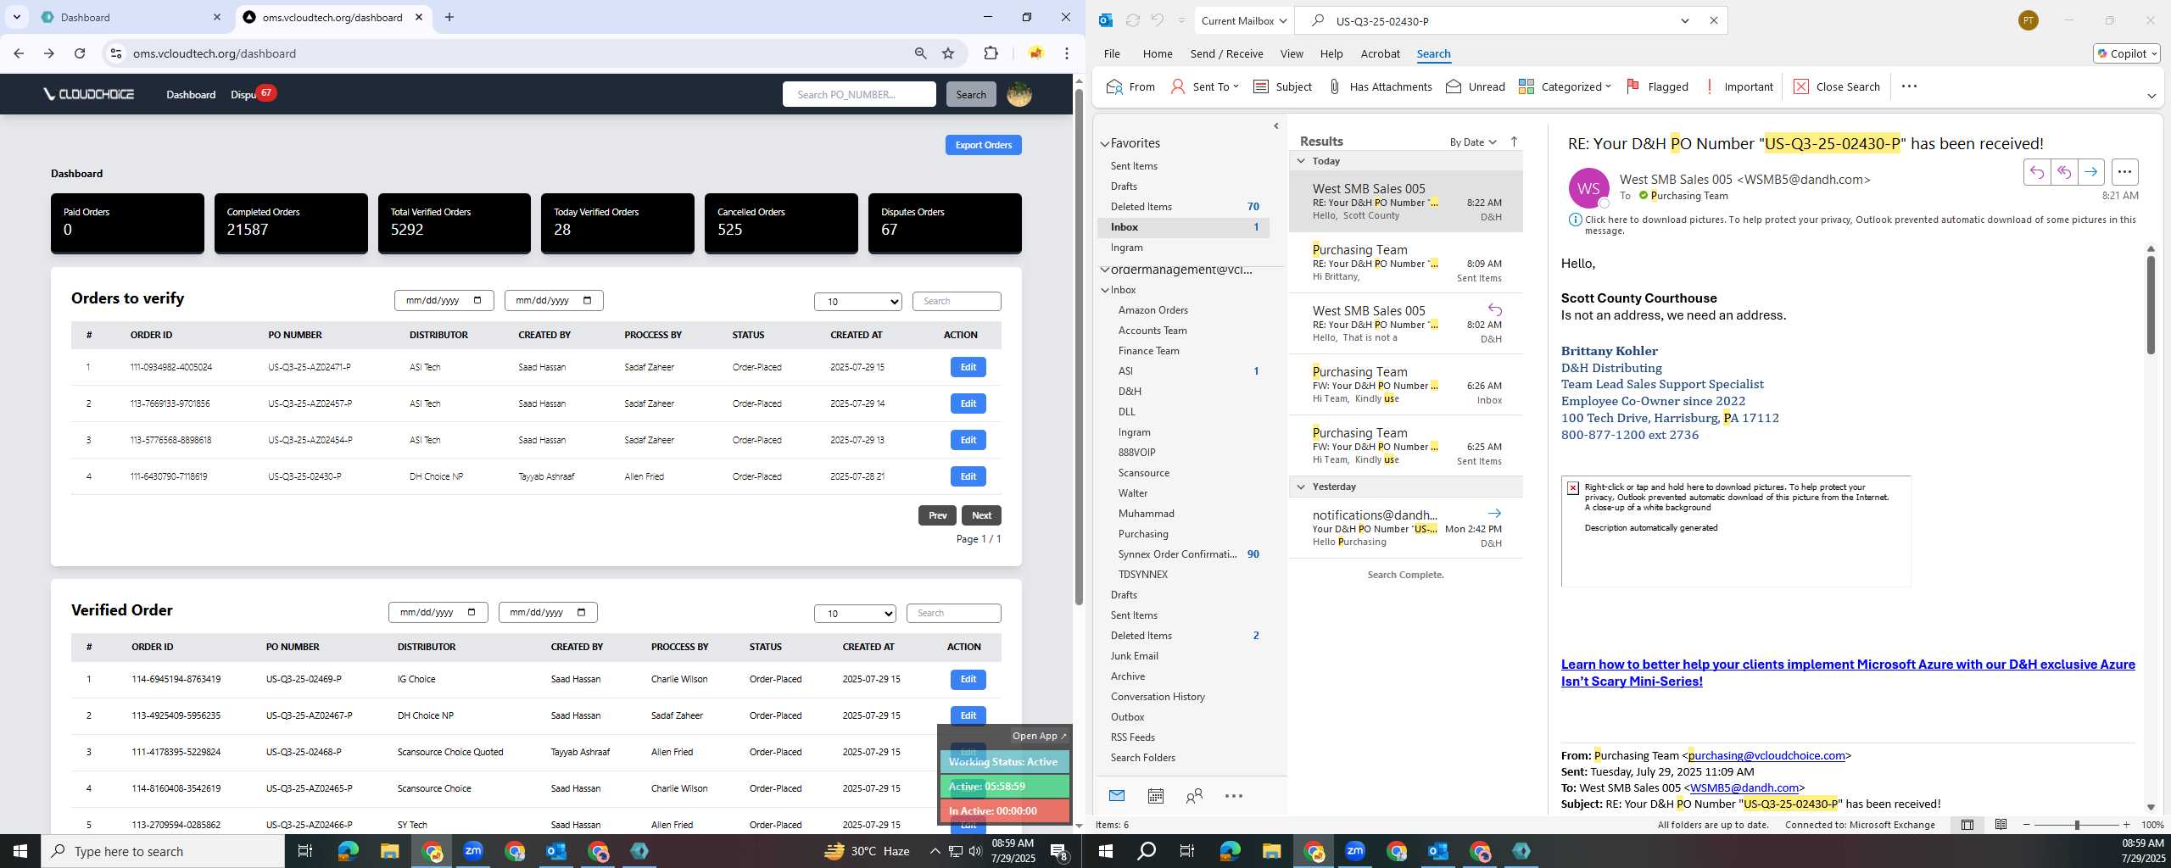Click Next in Orders to verify pagination

981,515
